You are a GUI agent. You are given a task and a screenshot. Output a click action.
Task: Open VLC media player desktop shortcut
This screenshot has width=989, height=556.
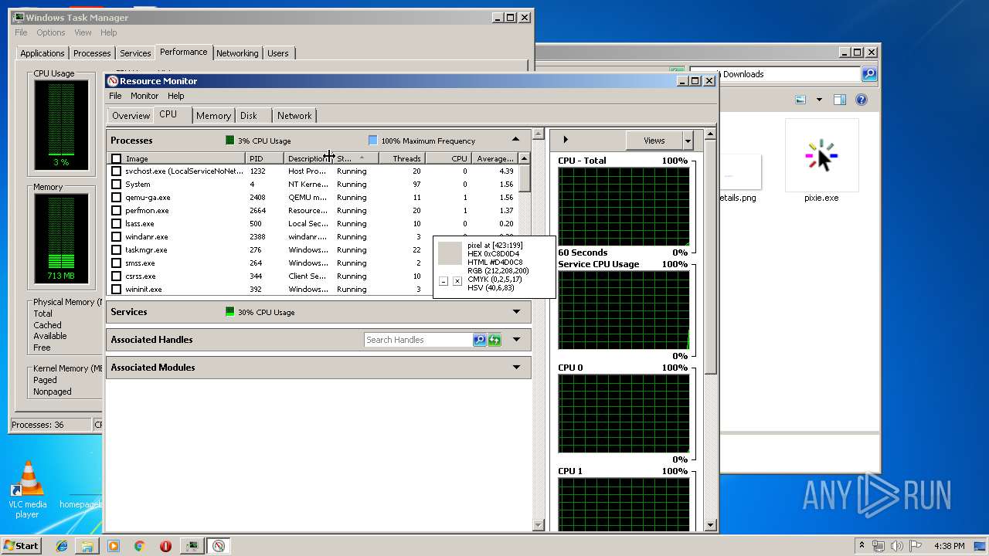28,490
